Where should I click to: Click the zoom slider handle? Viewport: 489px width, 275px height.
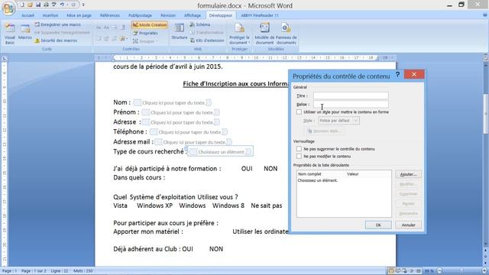(x=461, y=270)
